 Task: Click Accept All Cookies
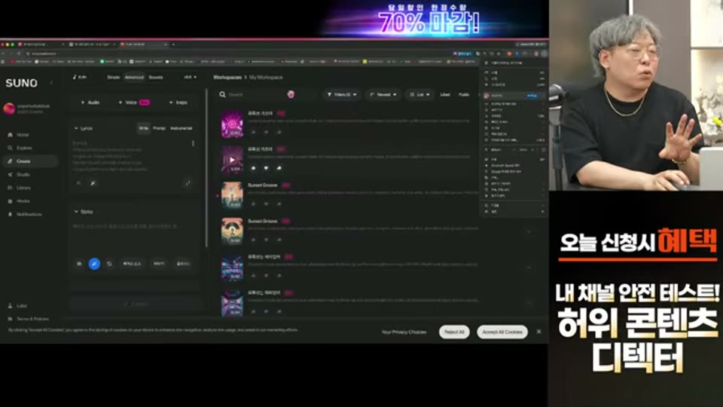502,332
